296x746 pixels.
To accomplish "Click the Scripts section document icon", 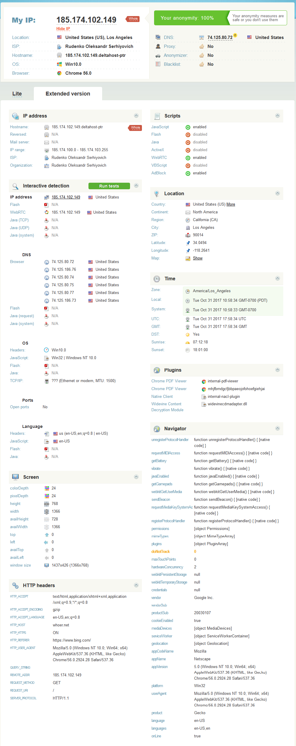I will click(157, 116).
